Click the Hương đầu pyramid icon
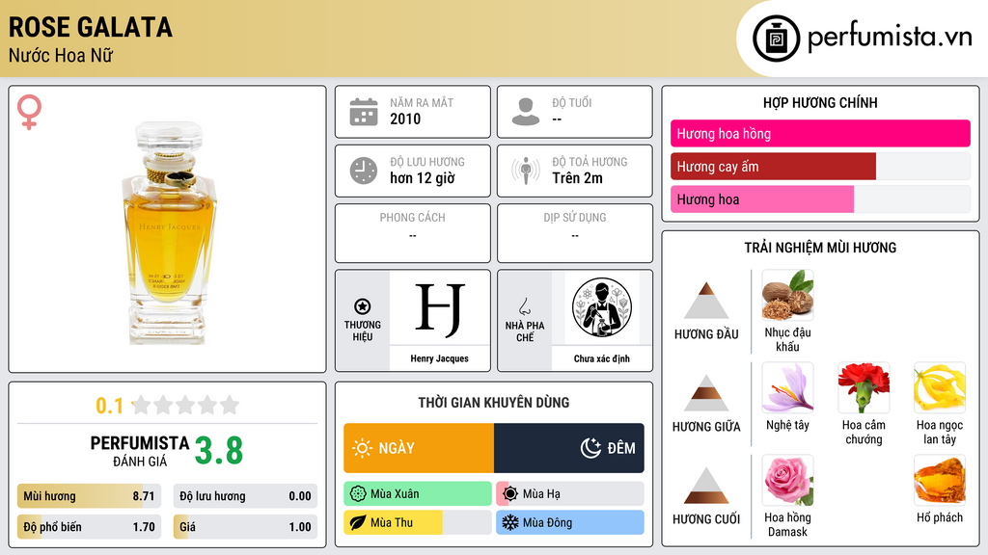 706,301
